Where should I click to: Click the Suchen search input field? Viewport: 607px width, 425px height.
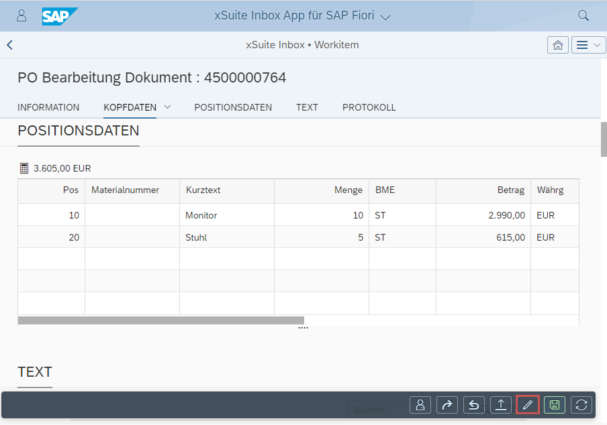376,410
